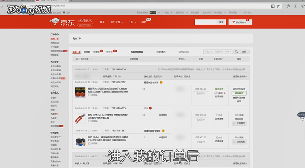Click 消息 in red header navigation
Screen dimensions: 305x168
pos(144,22)
